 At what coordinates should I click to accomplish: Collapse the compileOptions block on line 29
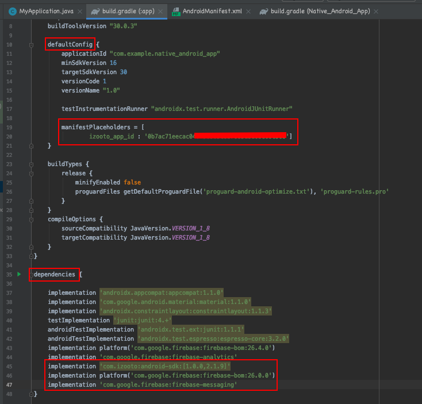pyautogui.click(x=31, y=220)
